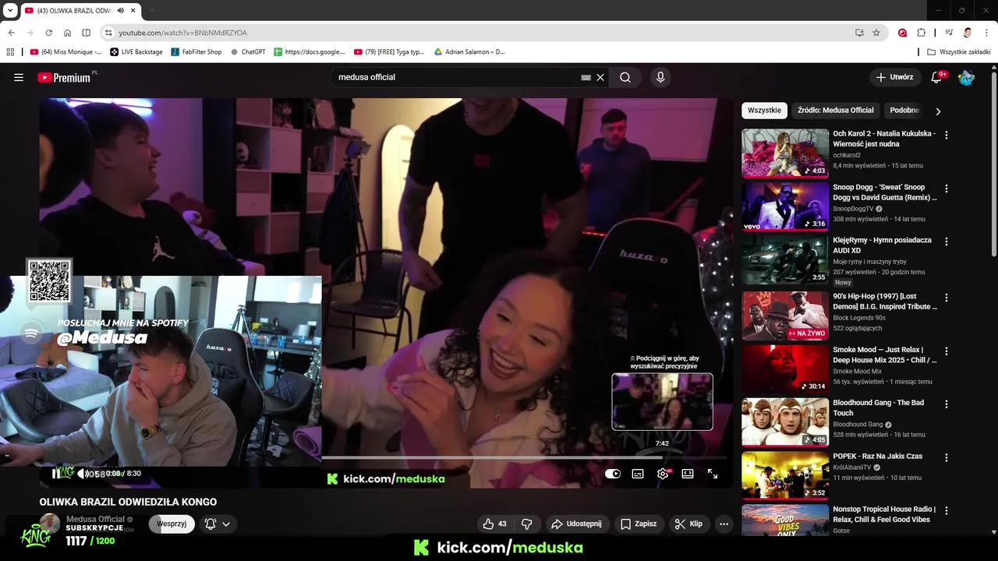This screenshot has height=561, width=998.
Task: Open options for Och Karol 2 video
Action: 947,135
